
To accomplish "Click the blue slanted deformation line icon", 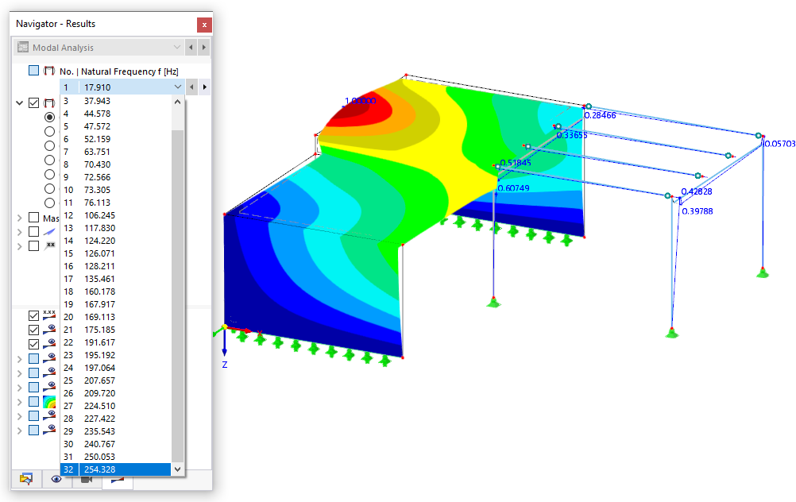I will [x=49, y=232].
